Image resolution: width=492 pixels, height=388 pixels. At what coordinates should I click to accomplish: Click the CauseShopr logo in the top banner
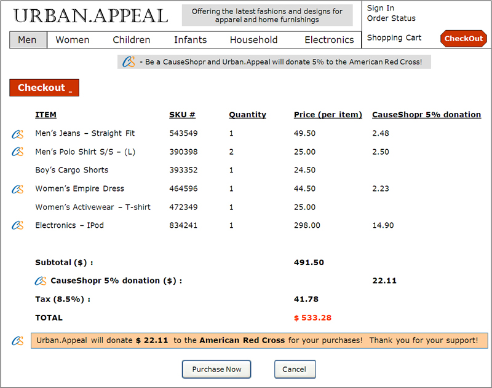pyautogui.click(x=129, y=61)
